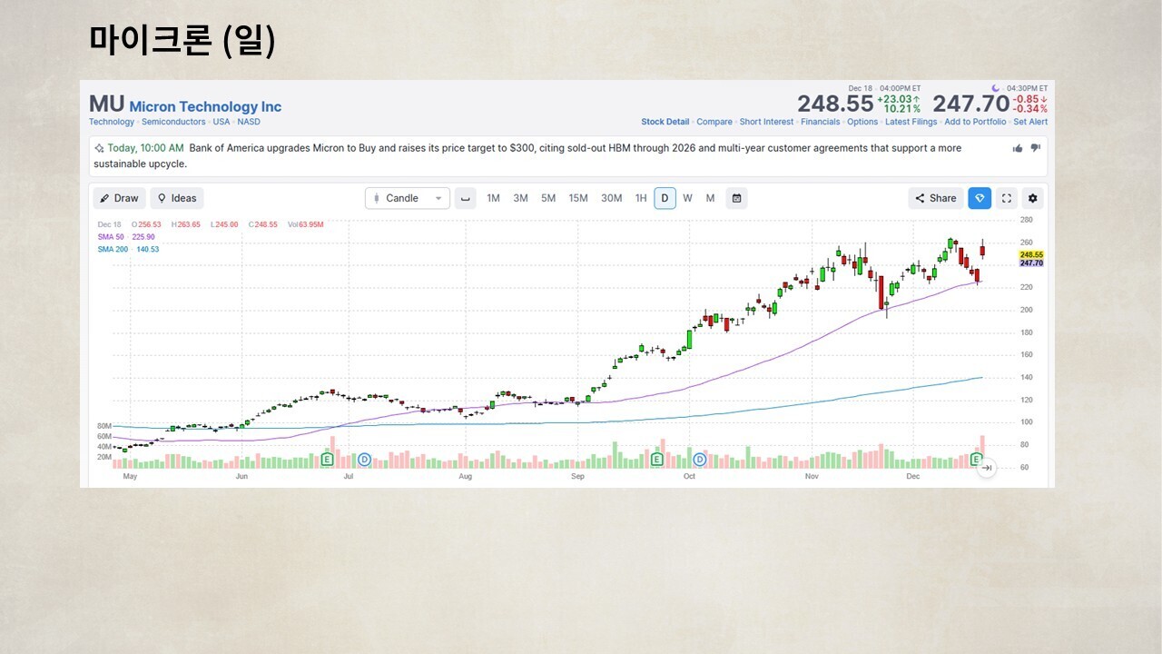Select the 30M timeframe
The image size is (1162, 654).
click(x=611, y=198)
